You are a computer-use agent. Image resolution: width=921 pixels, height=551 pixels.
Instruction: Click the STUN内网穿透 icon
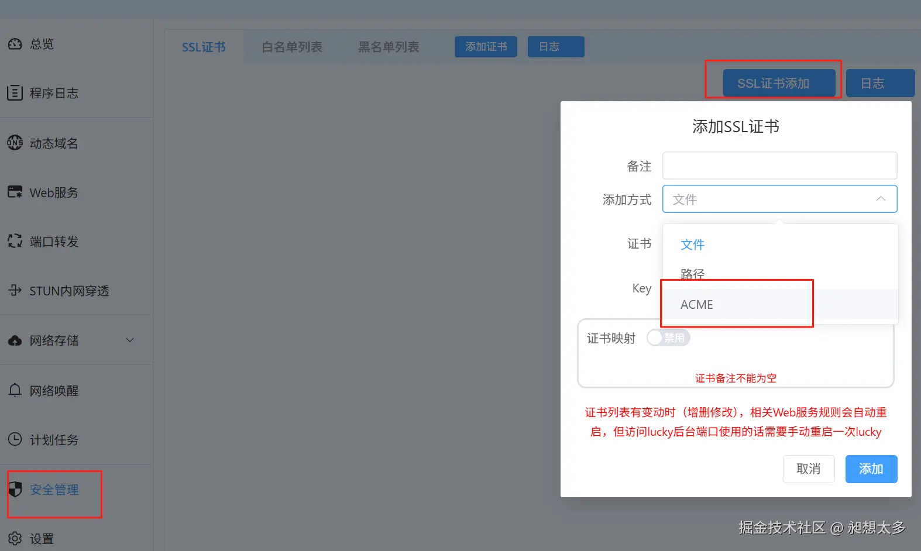pyautogui.click(x=15, y=290)
